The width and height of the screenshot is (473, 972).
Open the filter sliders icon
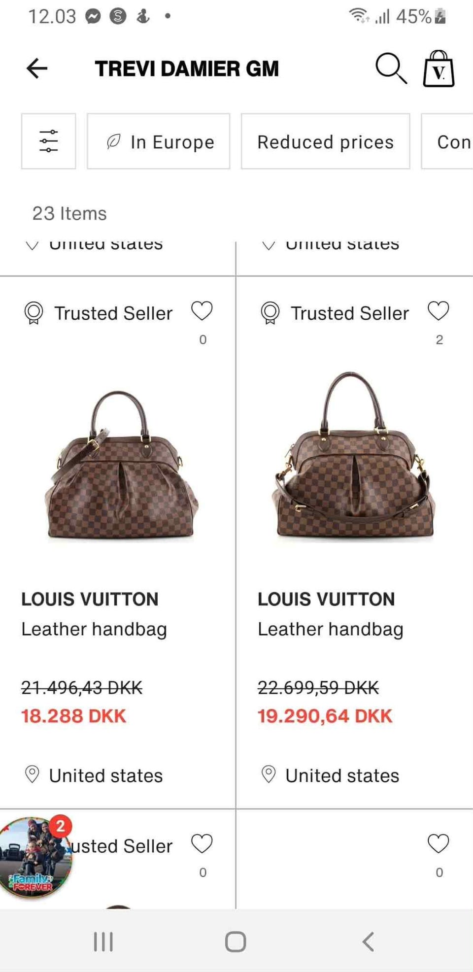[x=48, y=141]
